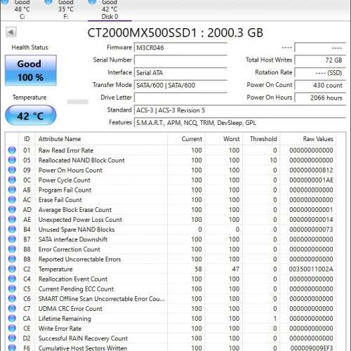Click raw value 00350011002A
Screen dimensions: 351x351
pos(311,269)
